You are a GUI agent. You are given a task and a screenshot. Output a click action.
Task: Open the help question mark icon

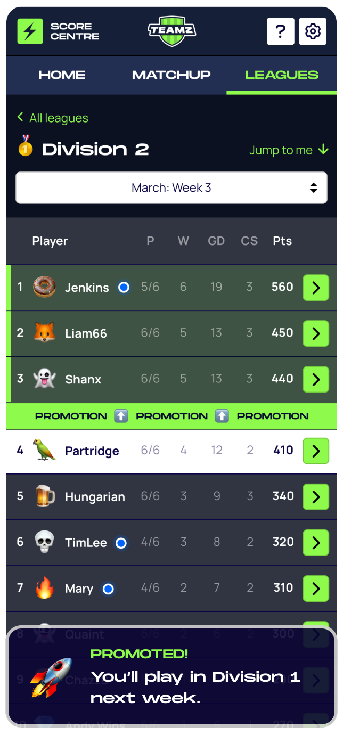click(x=280, y=31)
